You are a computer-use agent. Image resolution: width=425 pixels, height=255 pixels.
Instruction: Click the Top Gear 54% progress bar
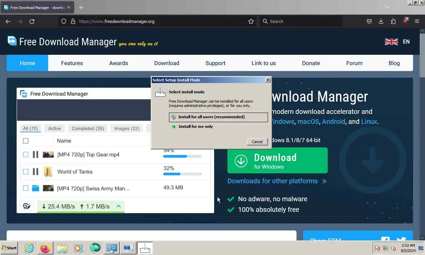click(182, 156)
